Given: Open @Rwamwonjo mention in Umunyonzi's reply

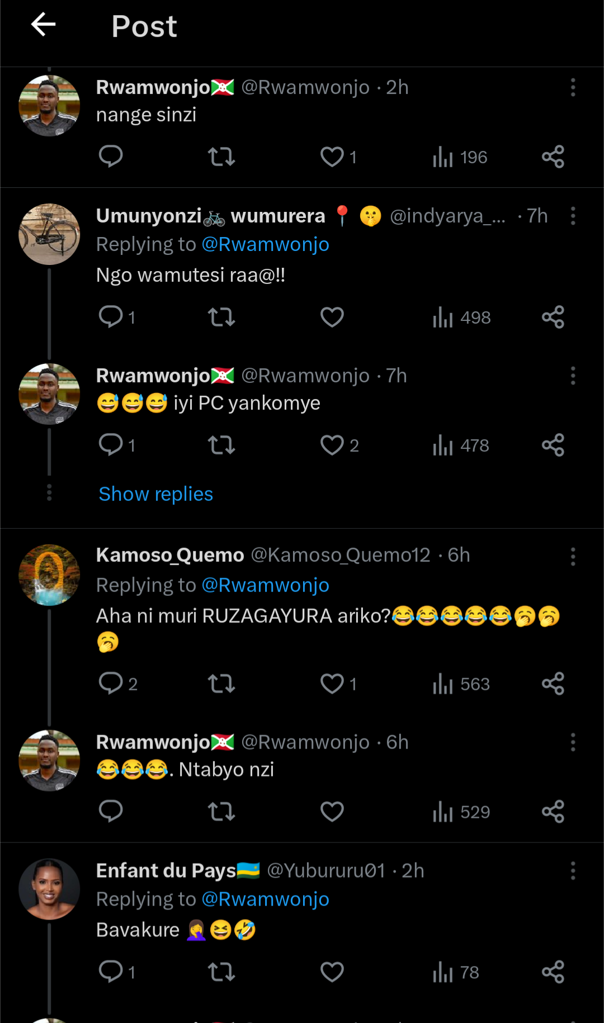Looking at the screenshot, I should [265, 245].
